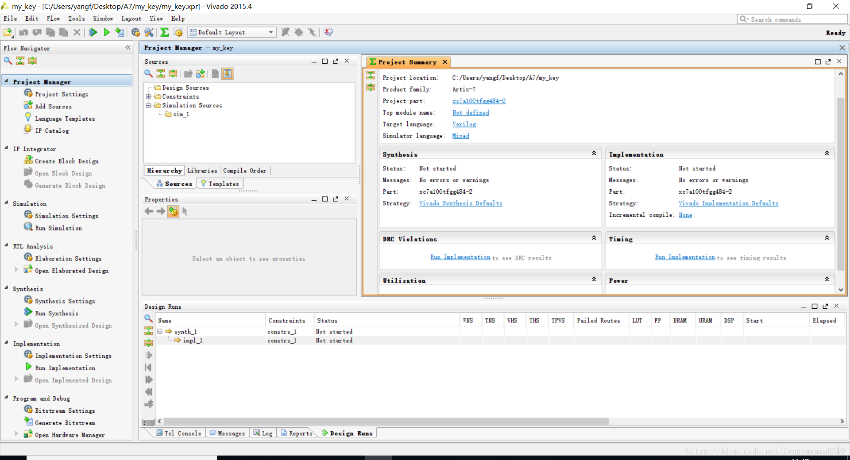This screenshot has height=460, width=850.
Task: Open Vivado Synthesis Defaults strategy link
Action: tap(461, 203)
